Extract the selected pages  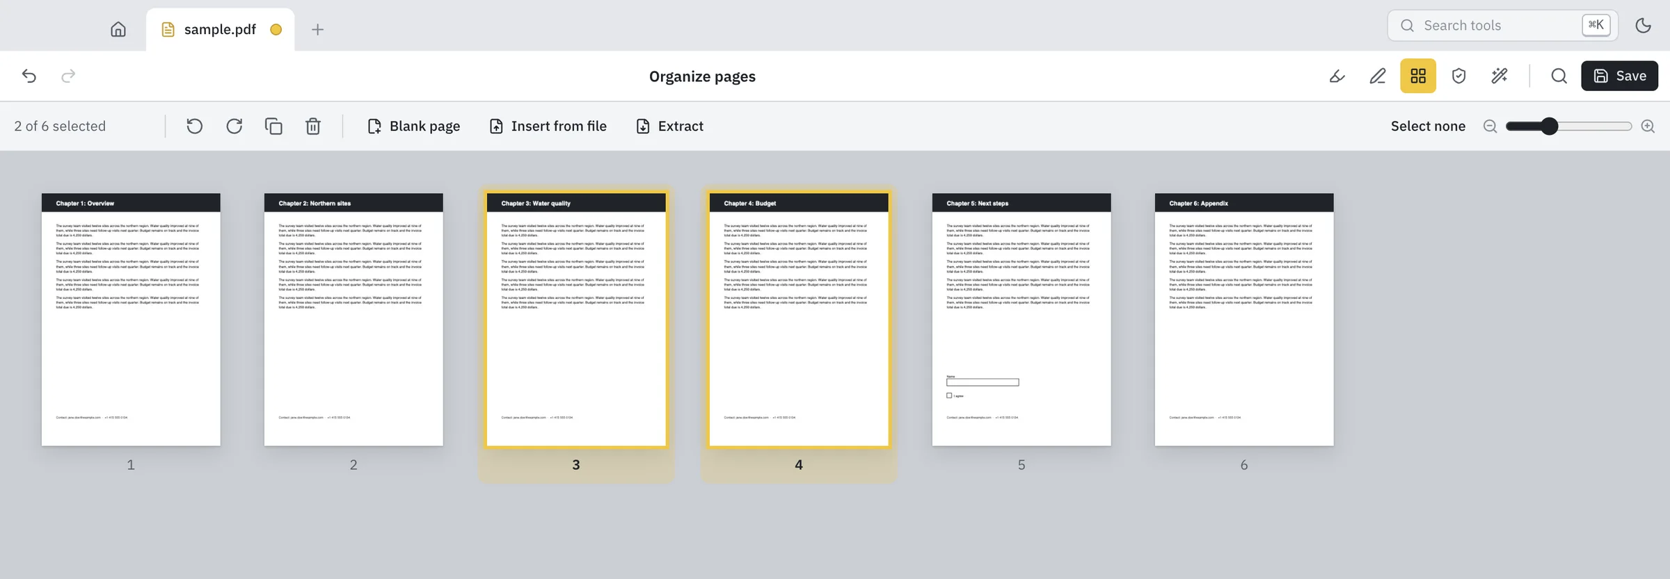(669, 126)
